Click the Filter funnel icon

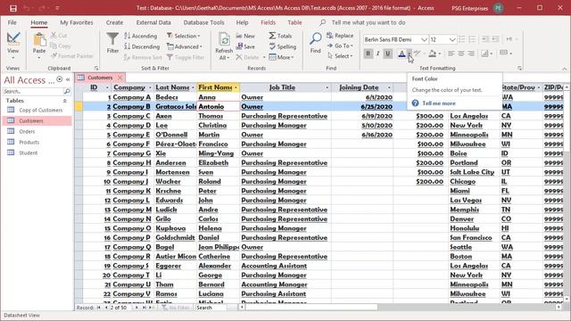click(112, 38)
